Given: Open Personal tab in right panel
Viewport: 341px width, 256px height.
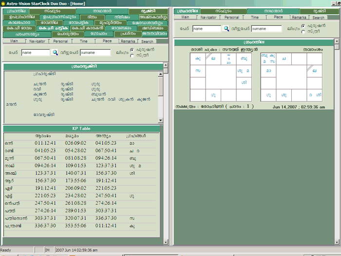Looking at the screenshot, I should (231, 17).
